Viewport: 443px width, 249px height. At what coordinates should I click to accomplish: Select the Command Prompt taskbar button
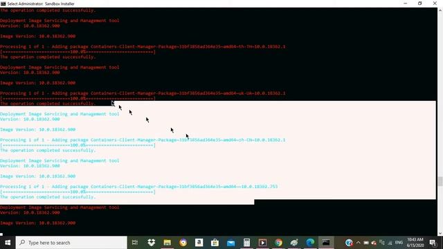(326, 243)
